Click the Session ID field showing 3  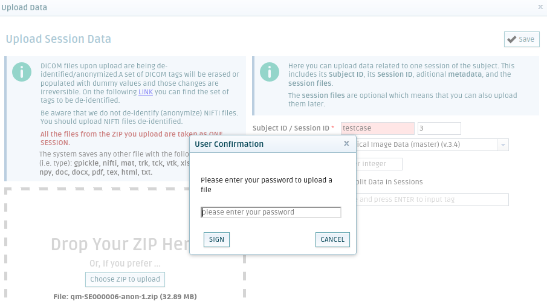[x=439, y=128]
